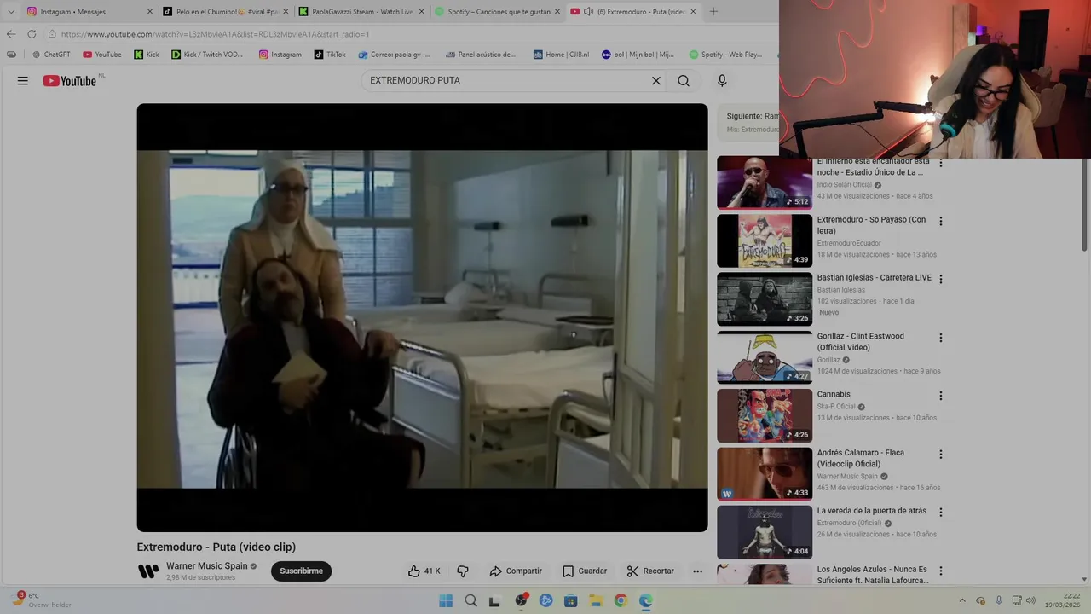Open the tab search dropdown arrow

coord(10,12)
